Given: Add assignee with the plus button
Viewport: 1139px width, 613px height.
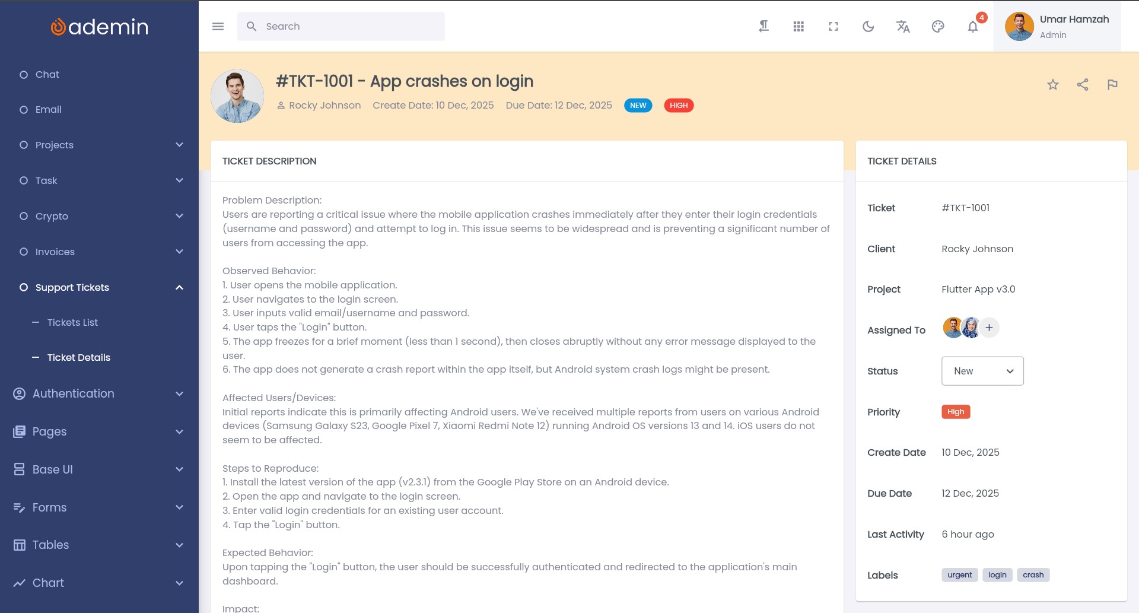Looking at the screenshot, I should tap(989, 328).
